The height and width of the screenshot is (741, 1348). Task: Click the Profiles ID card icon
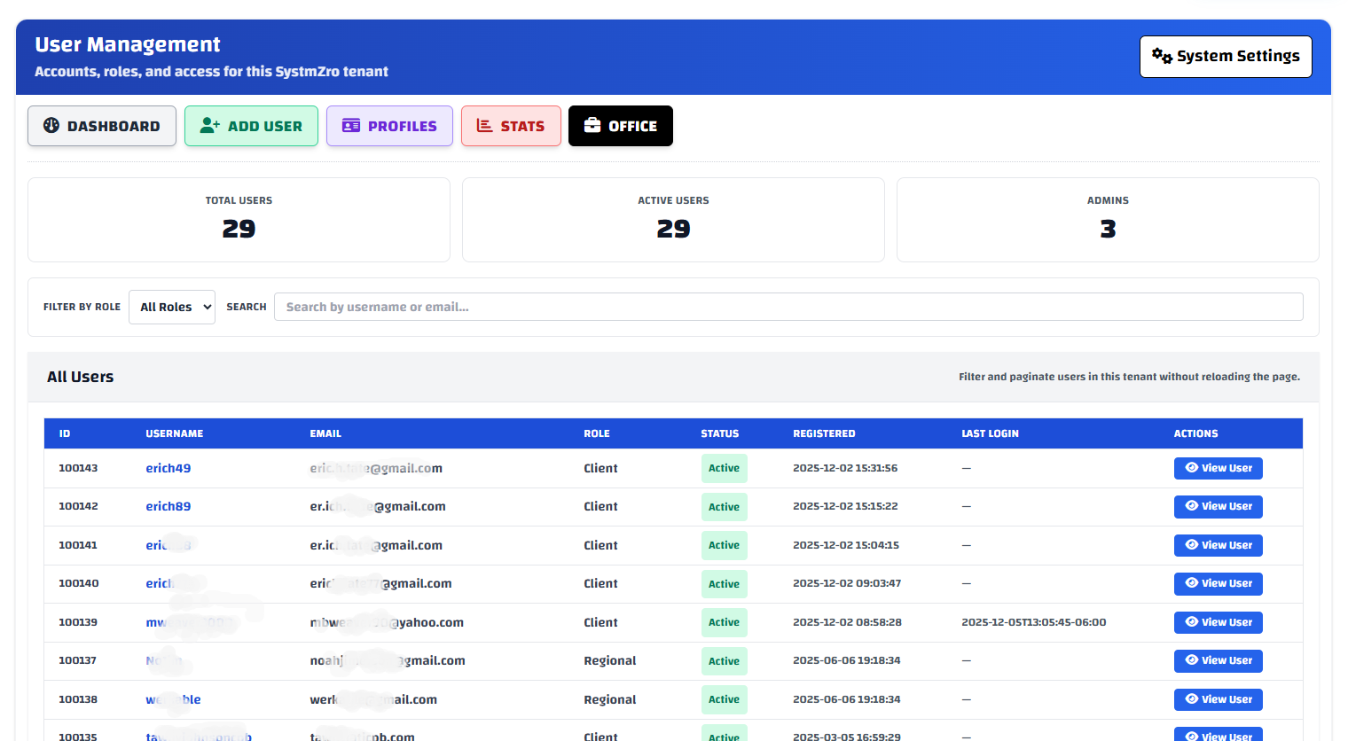coord(351,126)
